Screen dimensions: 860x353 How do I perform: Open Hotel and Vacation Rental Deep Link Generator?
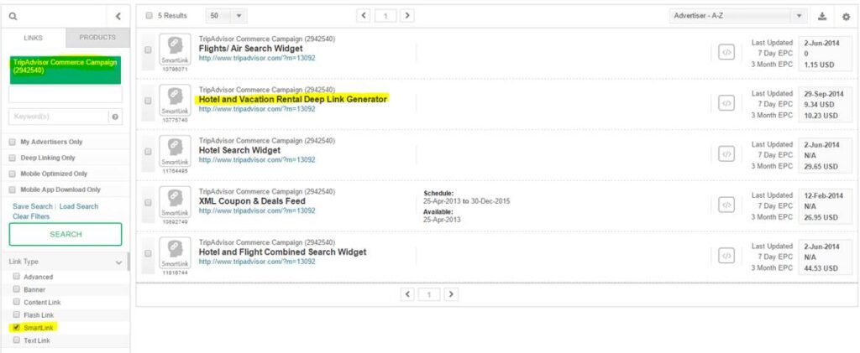click(293, 100)
